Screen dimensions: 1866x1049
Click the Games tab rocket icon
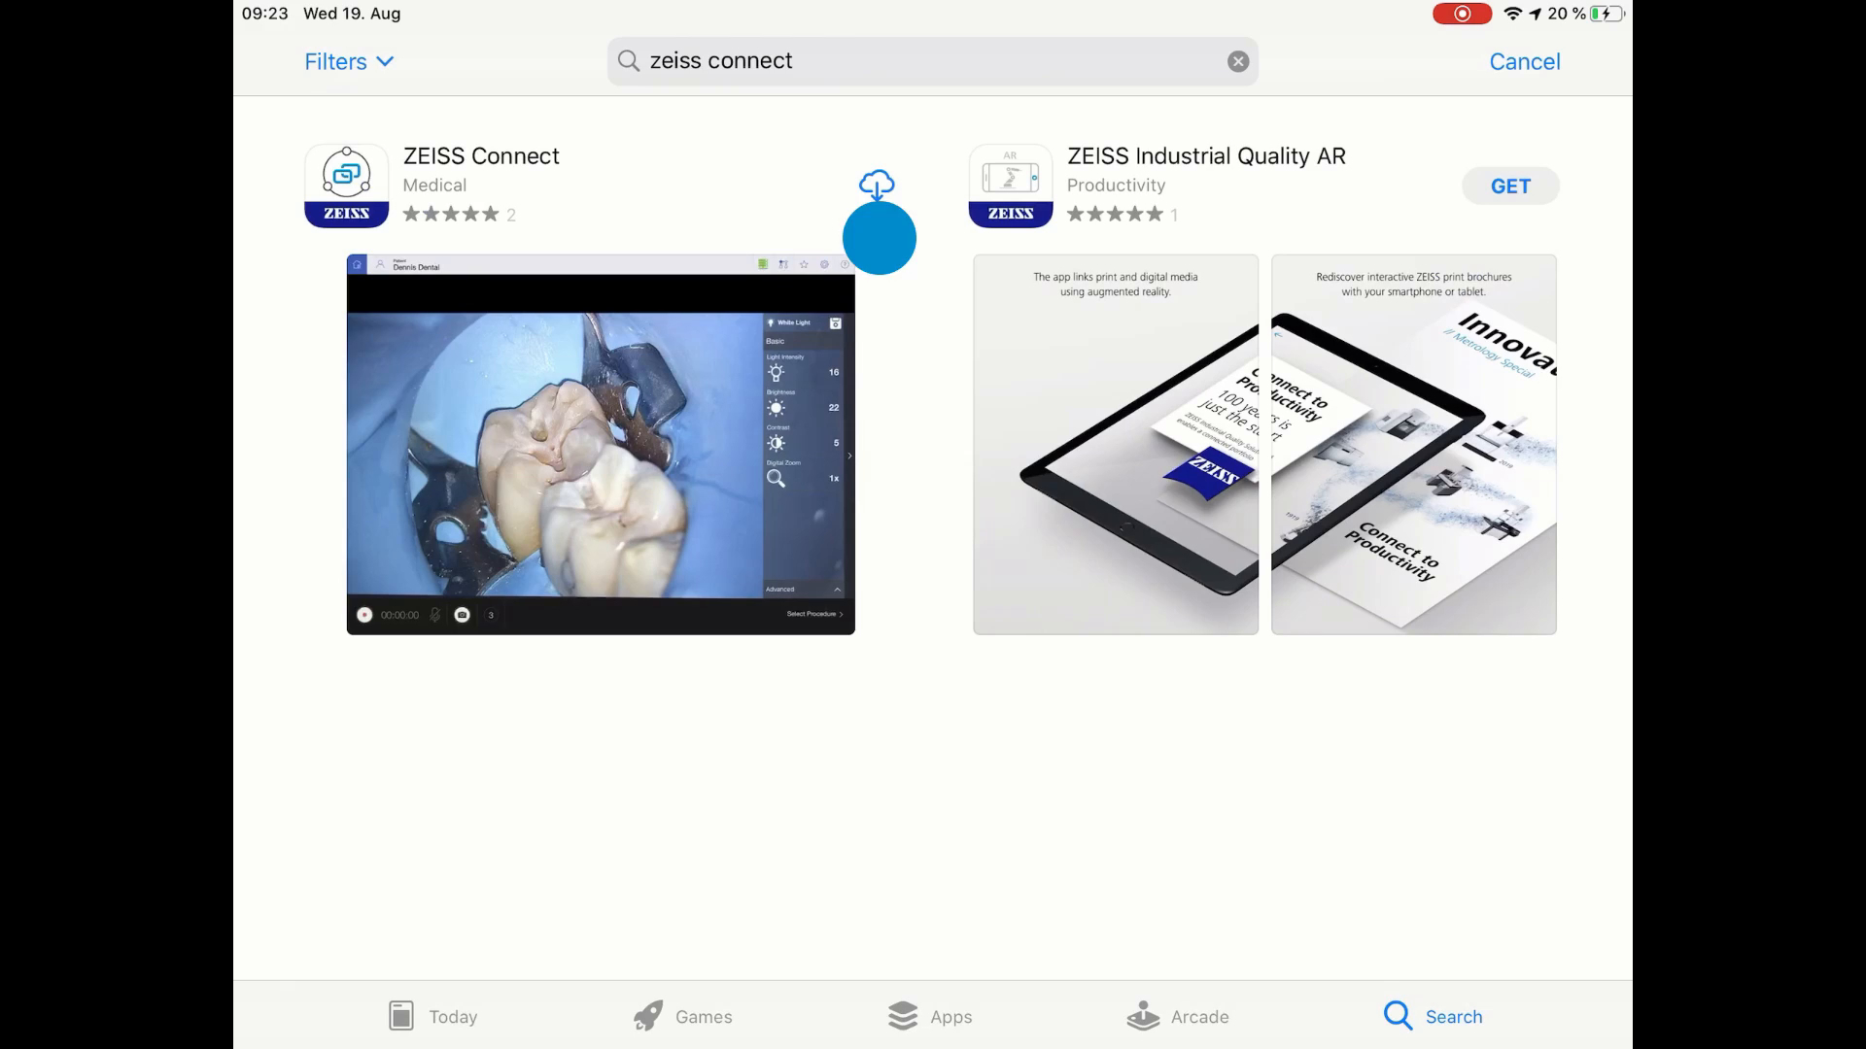pos(647,1016)
